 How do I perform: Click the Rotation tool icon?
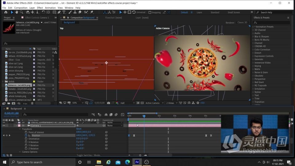click(x=43, y=12)
